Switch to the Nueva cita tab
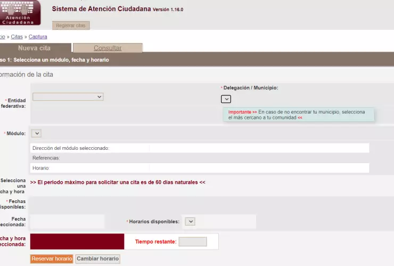The height and width of the screenshot is (266, 394). [x=34, y=48]
